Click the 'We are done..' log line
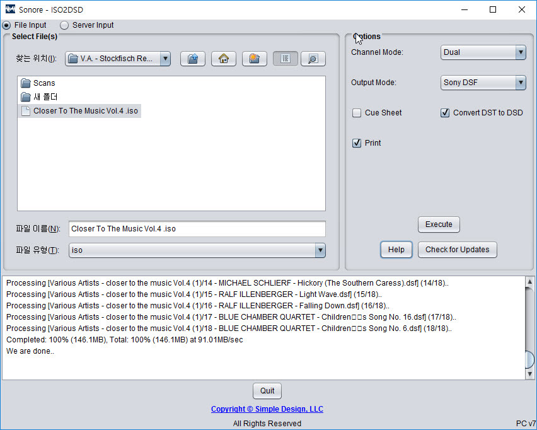Screen dimensions: 537x430 tap(30, 351)
